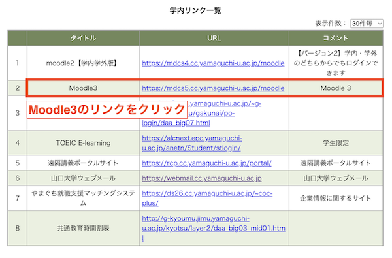Open the TOEIC E-learning alcnext link

(191, 143)
